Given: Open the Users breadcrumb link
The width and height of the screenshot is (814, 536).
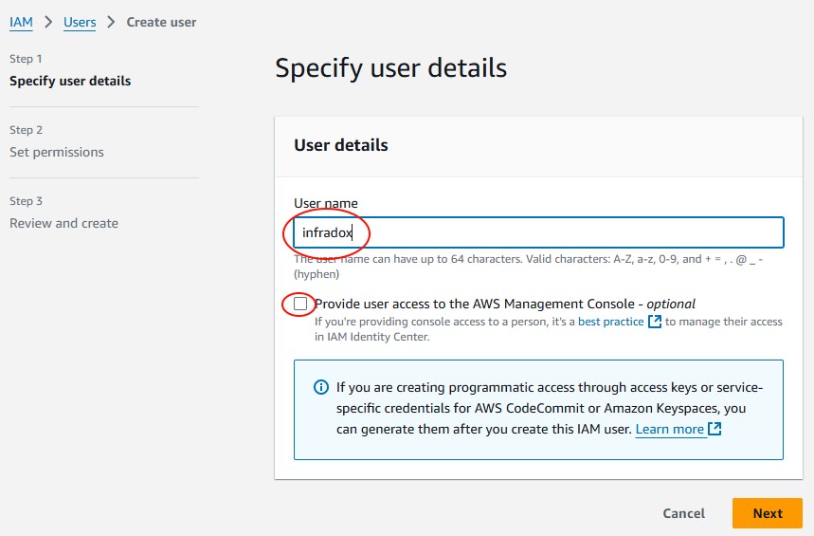Looking at the screenshot, I should tap(80, 23).
